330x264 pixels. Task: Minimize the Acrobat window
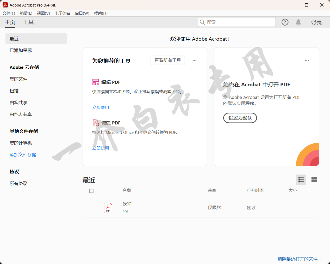291,5
